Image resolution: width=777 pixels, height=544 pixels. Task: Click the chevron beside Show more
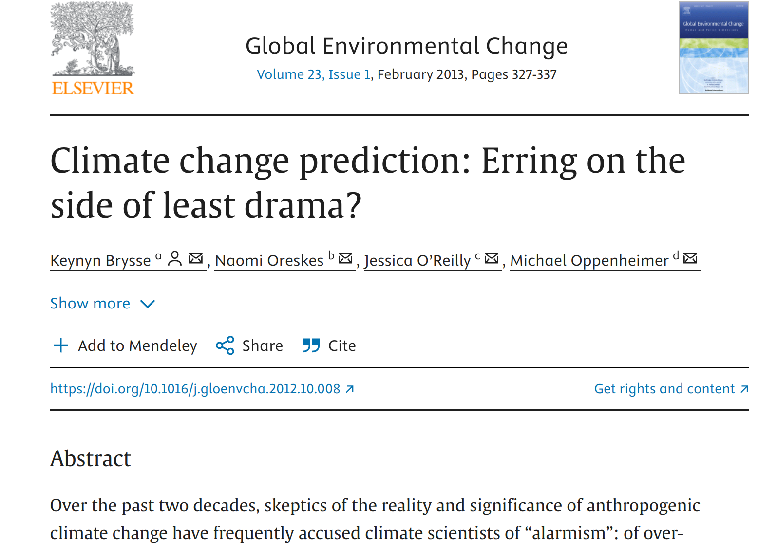[x=148, y=304]
